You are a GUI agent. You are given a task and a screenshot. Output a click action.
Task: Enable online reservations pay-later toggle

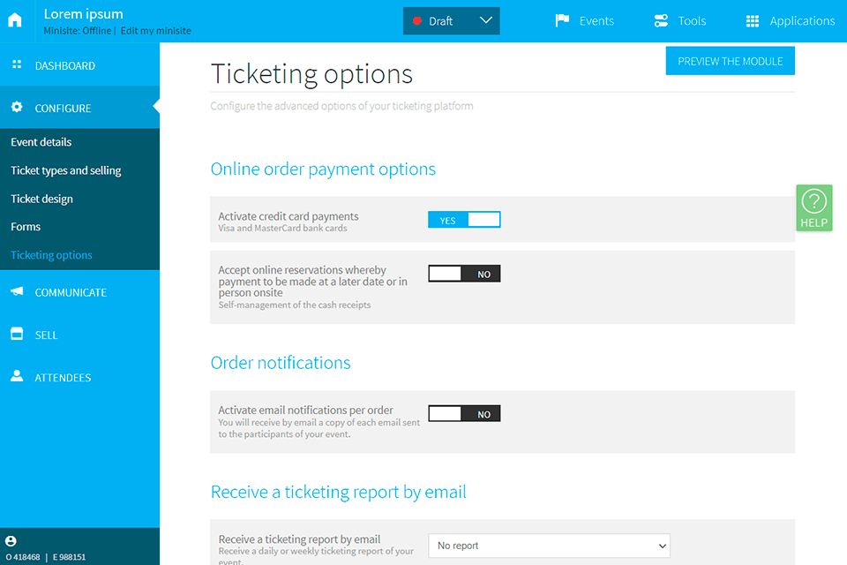[464, 274]
